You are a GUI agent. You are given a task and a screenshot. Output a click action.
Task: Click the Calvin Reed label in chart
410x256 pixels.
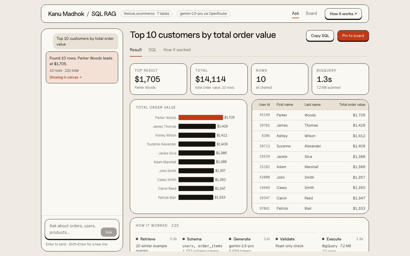pos(167,189)
